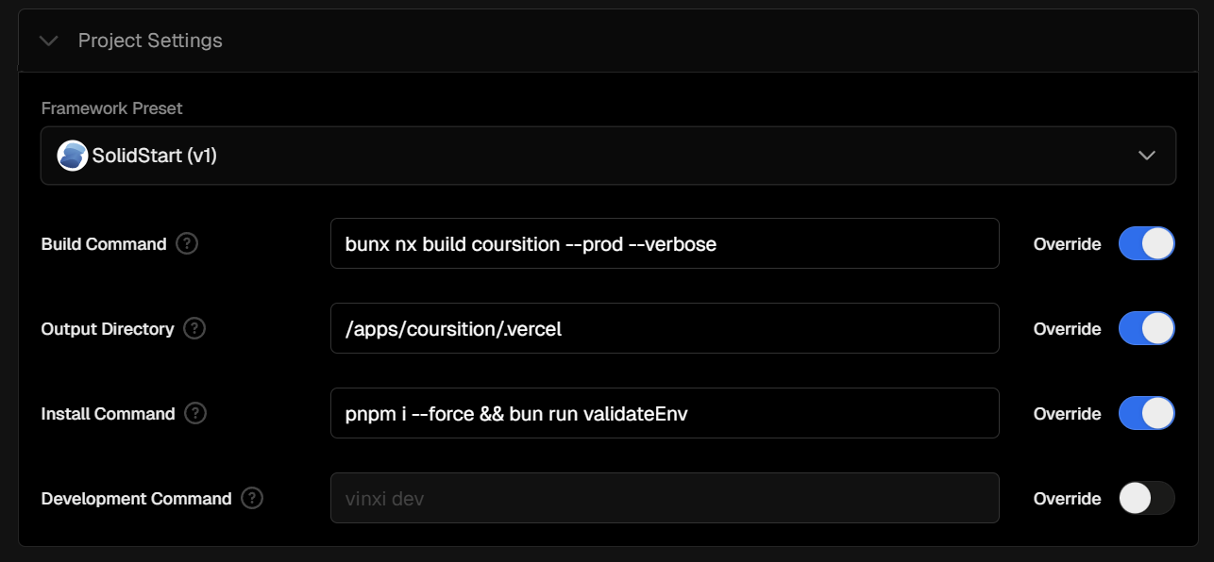Click the SolidStart framework logo icon

[x=73, y=156]
